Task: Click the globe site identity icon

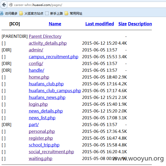Action: pos(11,5)
